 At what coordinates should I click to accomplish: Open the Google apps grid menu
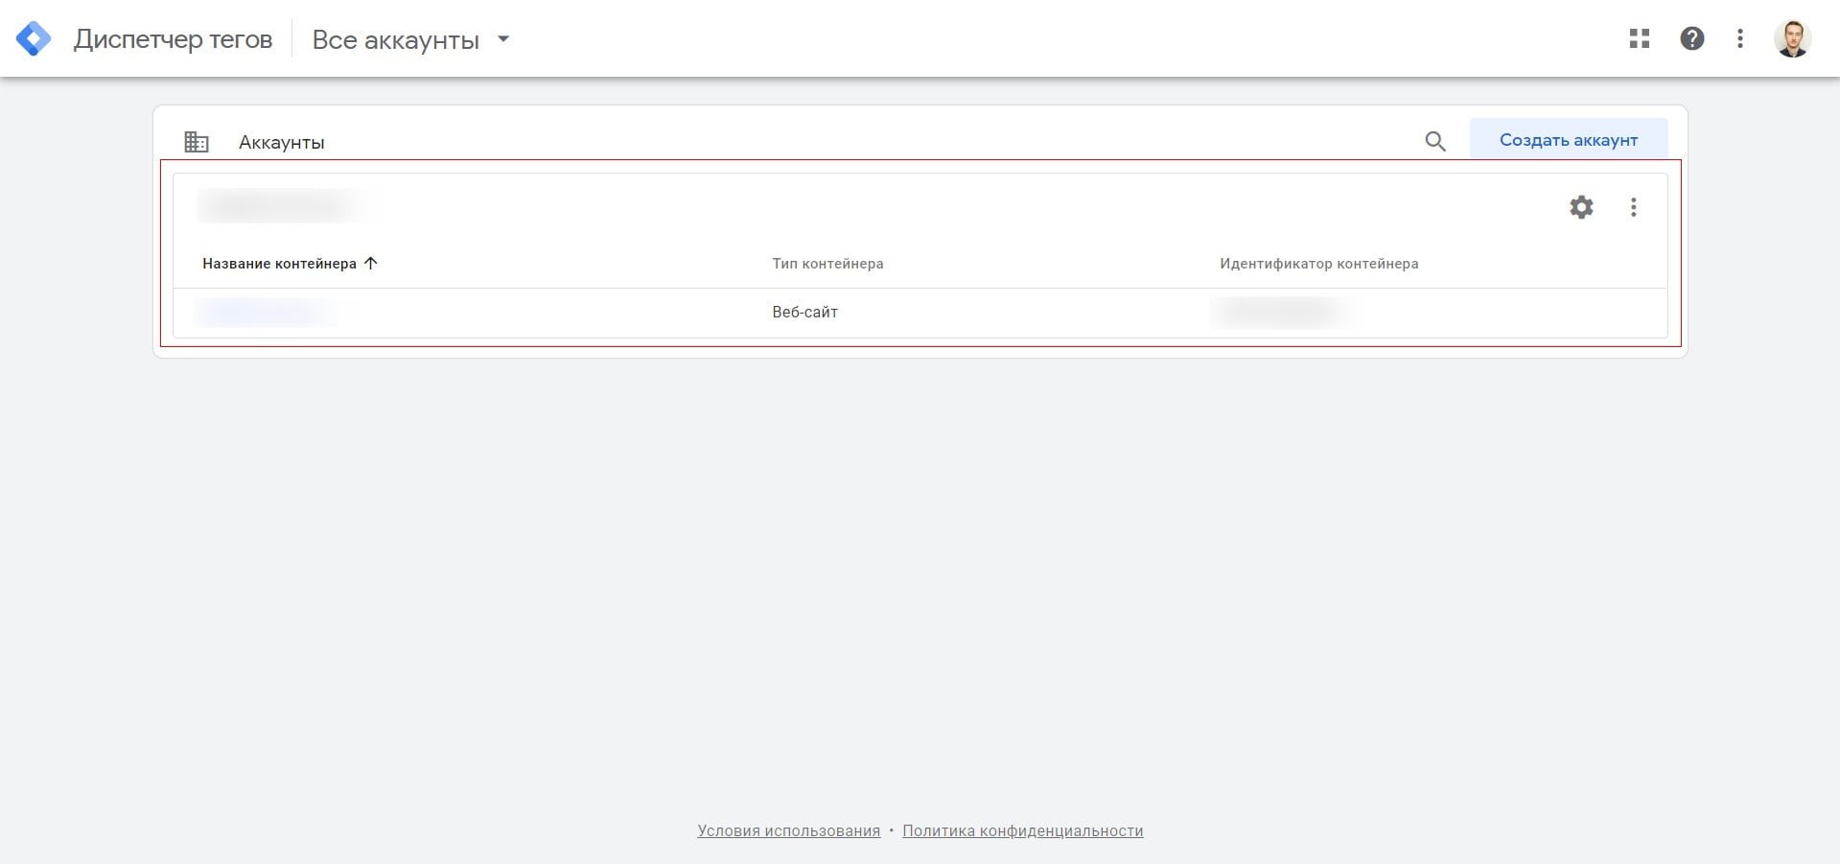click(1640, 39)
